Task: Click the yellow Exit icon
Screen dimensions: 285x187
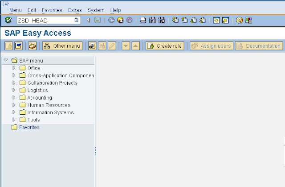Action: 120,20
